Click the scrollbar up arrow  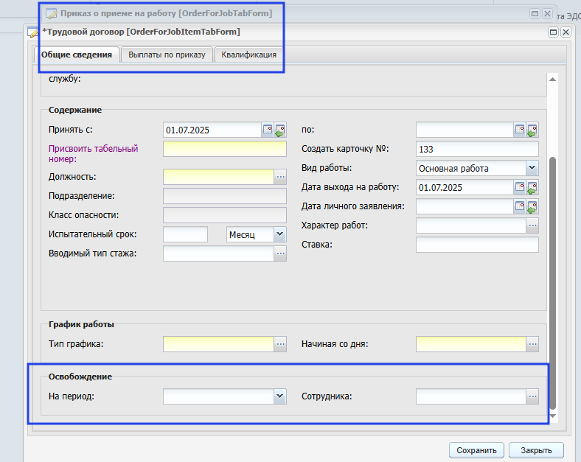tap(552, 79)
